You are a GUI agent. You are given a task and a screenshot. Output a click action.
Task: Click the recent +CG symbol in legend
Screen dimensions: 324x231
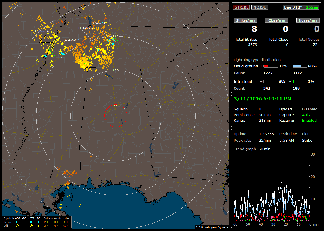31,222
